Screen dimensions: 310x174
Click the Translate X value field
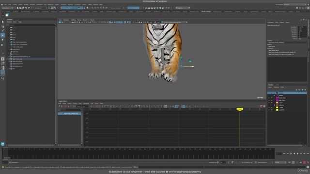(302, 27)
